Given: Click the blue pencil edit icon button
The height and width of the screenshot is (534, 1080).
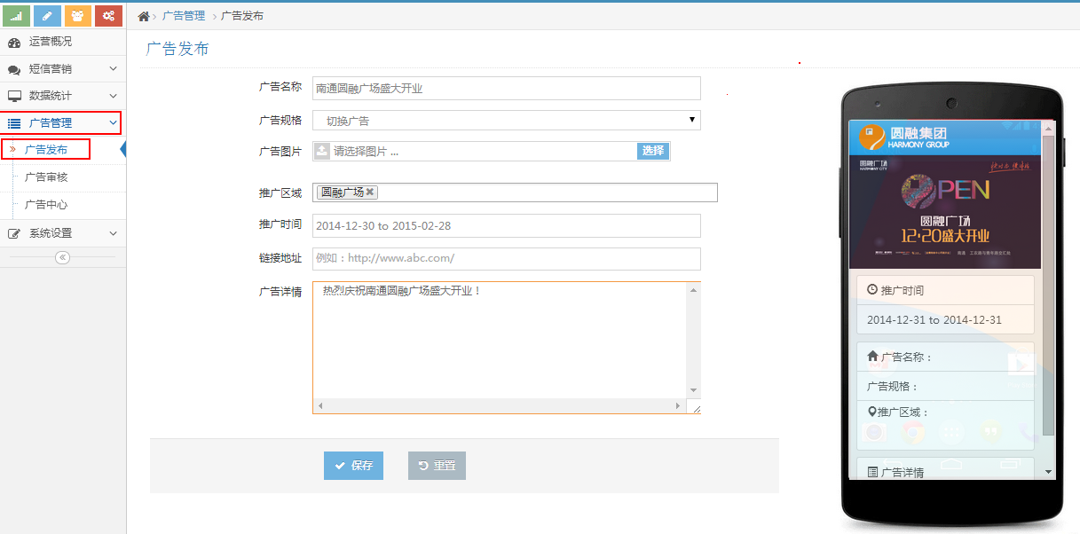Looking at the screenshot, I should point(48,15).
